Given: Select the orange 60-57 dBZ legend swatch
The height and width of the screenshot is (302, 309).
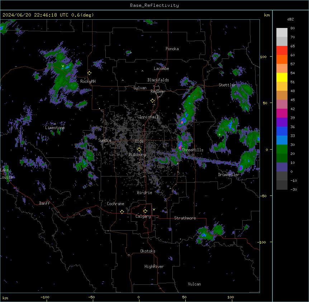Looking at the screenshot, I should point(282,59).
